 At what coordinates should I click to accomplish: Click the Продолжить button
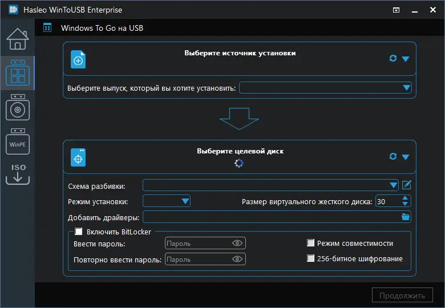pyautogui.click(x=402, y=295)
